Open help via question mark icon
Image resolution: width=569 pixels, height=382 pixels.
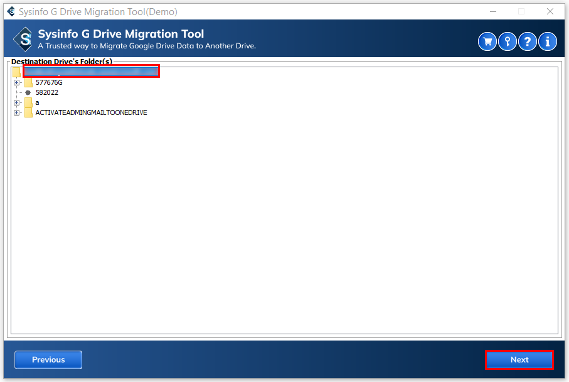527,41
